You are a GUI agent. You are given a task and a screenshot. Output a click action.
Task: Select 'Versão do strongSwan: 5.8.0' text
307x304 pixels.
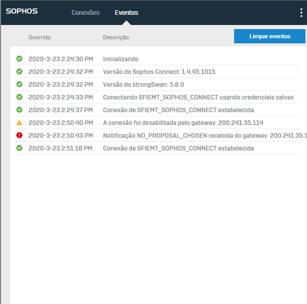tap(143, 85)
